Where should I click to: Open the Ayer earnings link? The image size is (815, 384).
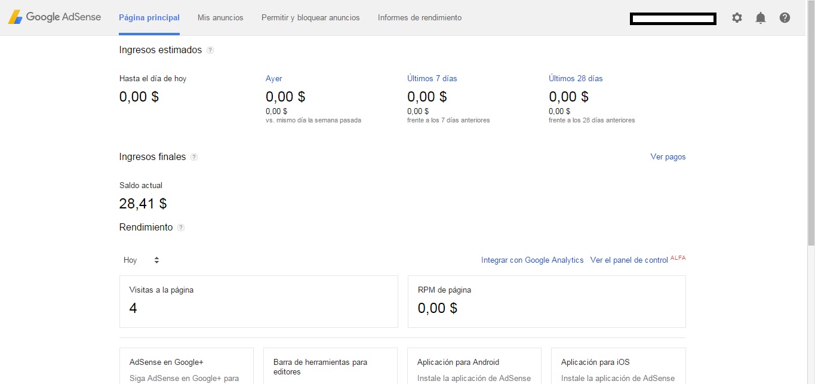click(273, 79)
